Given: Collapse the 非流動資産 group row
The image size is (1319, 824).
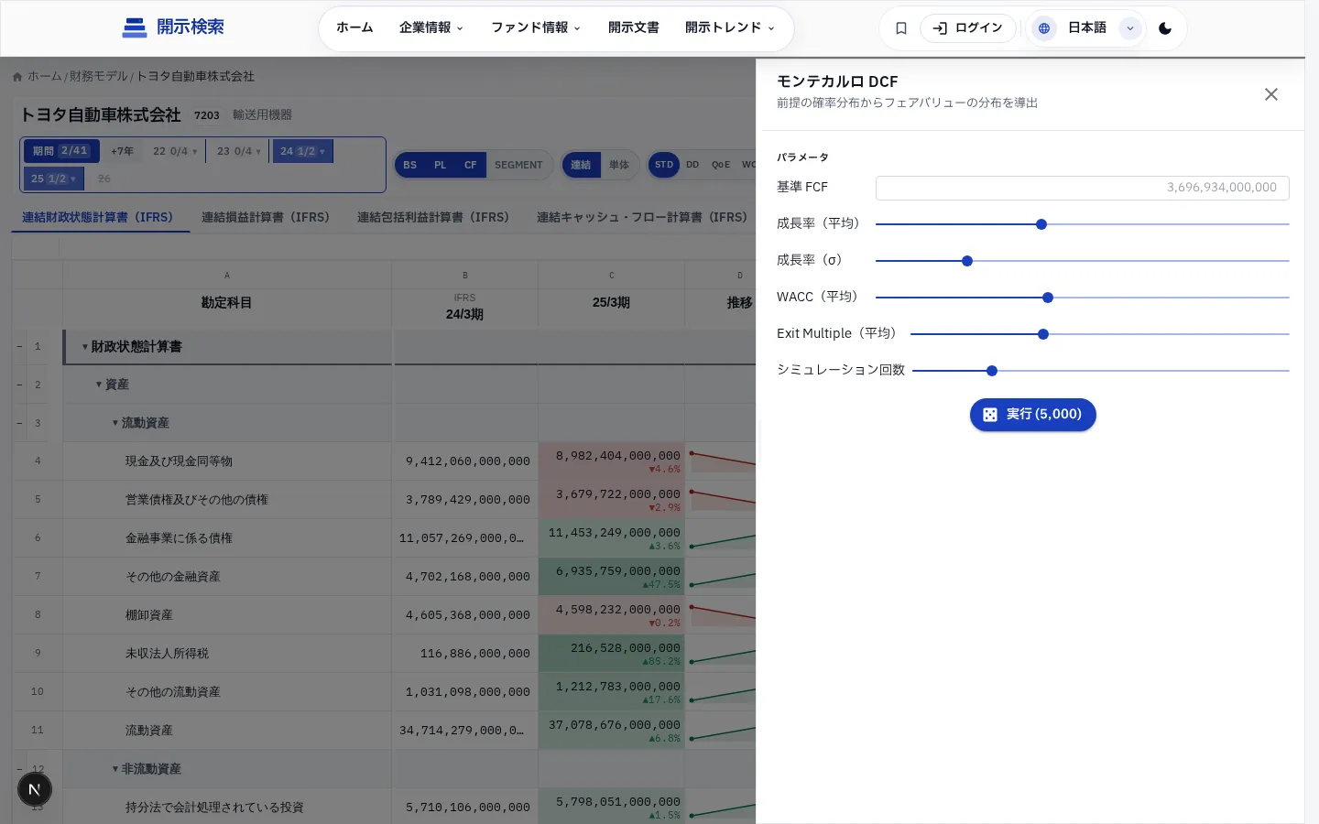Looking at the screenshot, I should coord(115,769).
